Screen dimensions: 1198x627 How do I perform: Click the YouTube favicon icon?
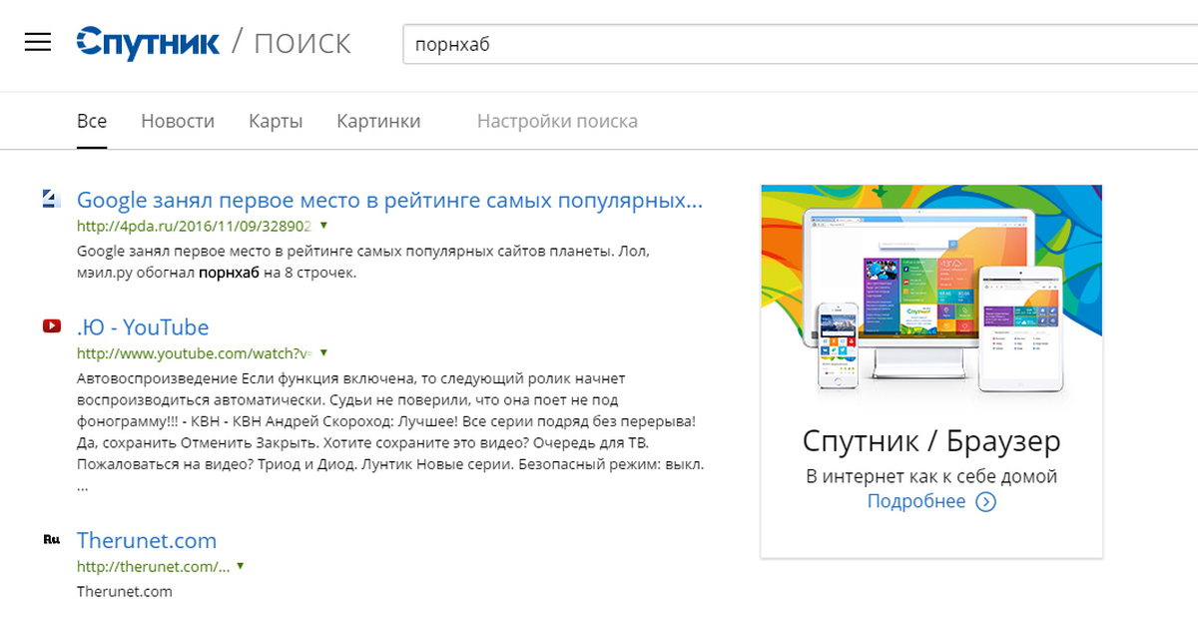click(52, 326)
